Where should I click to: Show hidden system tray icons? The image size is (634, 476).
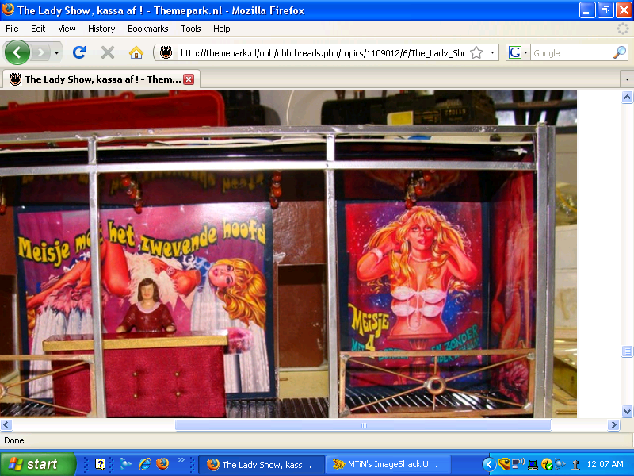489,464
